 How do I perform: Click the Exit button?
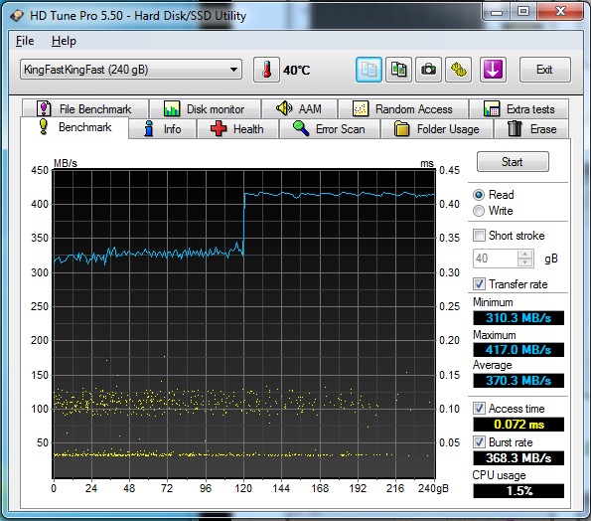544,70
